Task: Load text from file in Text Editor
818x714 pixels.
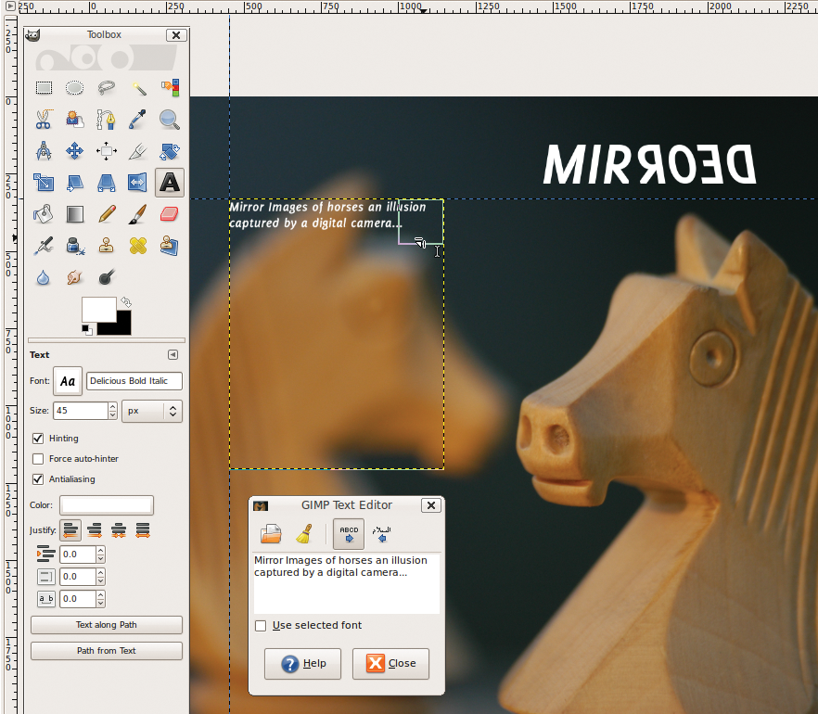Action: pos(271,533)
